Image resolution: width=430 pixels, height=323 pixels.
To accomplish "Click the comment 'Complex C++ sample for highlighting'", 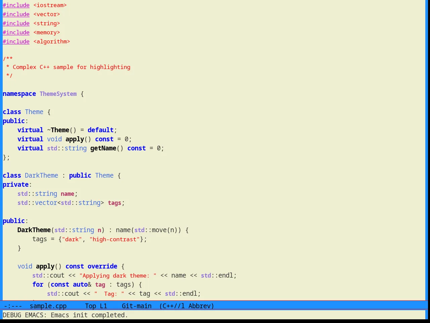I will point(72,67).
